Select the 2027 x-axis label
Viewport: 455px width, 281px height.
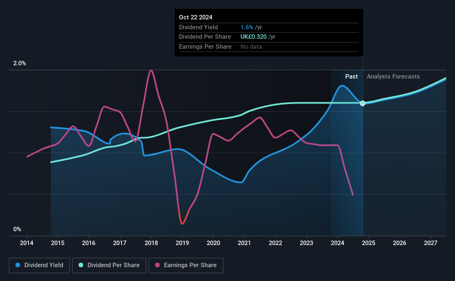tap(431, 243)
